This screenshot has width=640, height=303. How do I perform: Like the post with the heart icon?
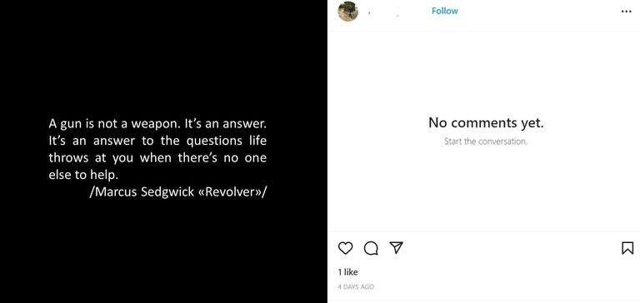345,248
